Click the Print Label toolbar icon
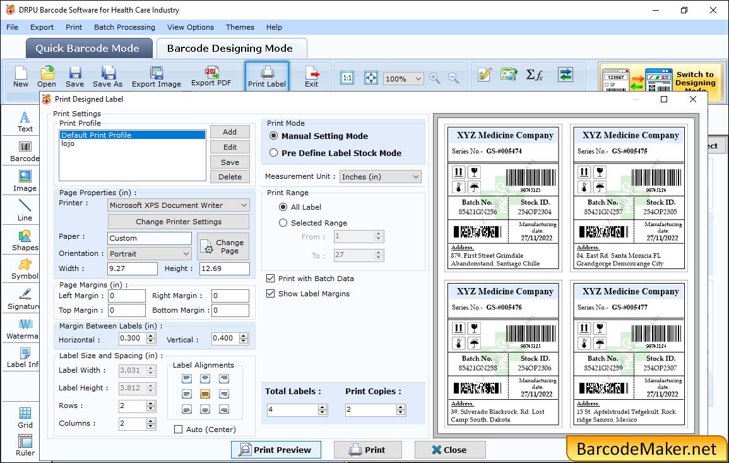 (x=267, y=76)
